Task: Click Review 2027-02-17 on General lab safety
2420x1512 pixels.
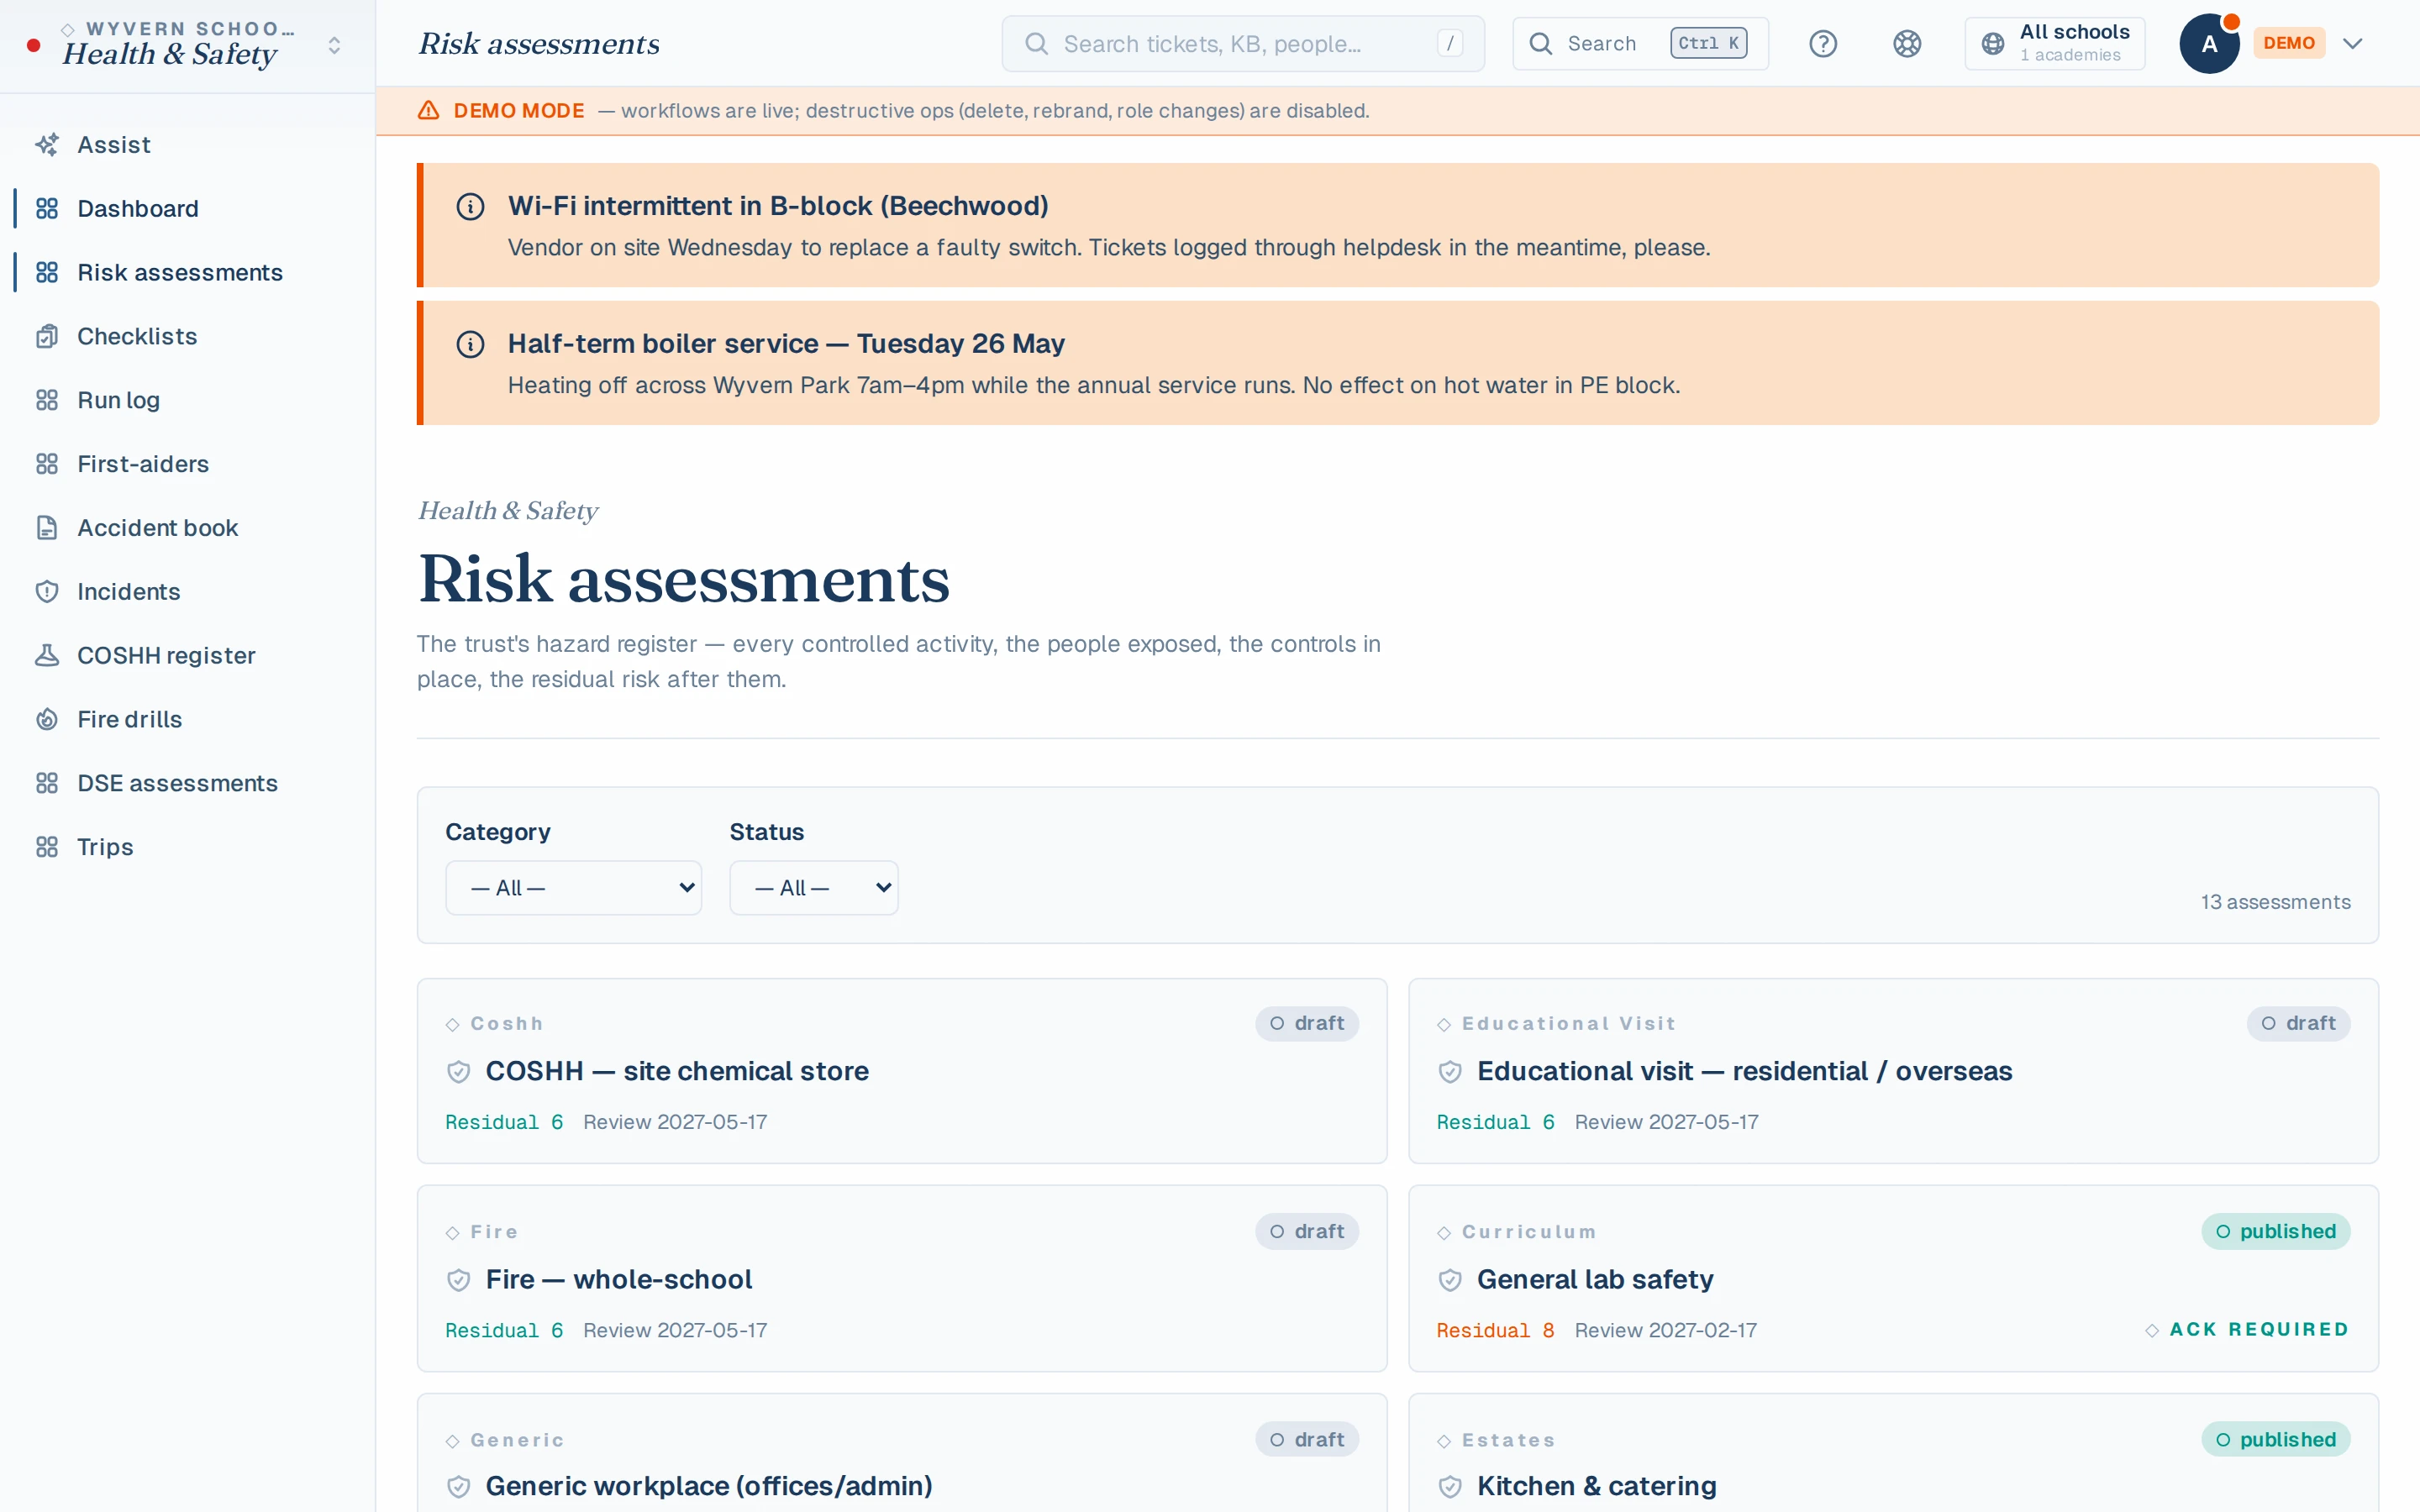Action: pyautogui.click(x=1666, y=1331)
